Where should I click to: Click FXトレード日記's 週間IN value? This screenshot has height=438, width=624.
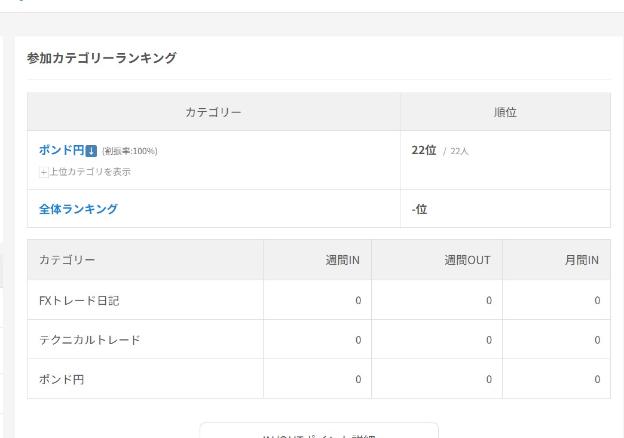(358, 301)
